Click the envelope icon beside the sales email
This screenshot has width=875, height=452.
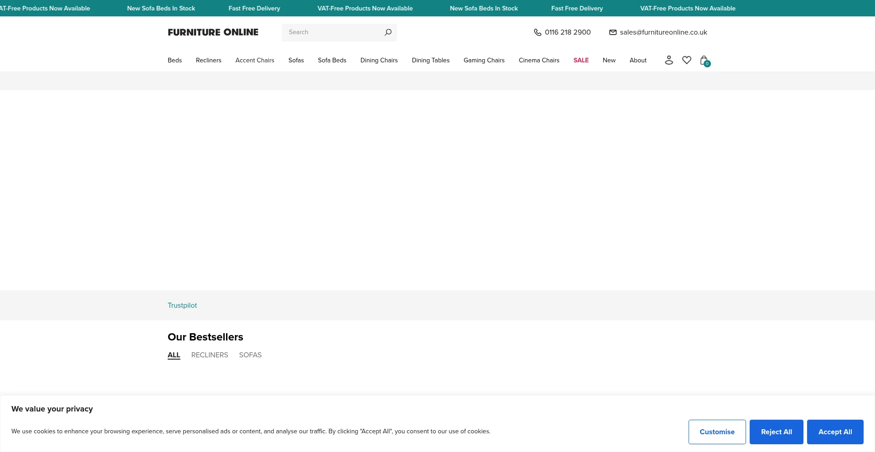click(x=613, y=32)
